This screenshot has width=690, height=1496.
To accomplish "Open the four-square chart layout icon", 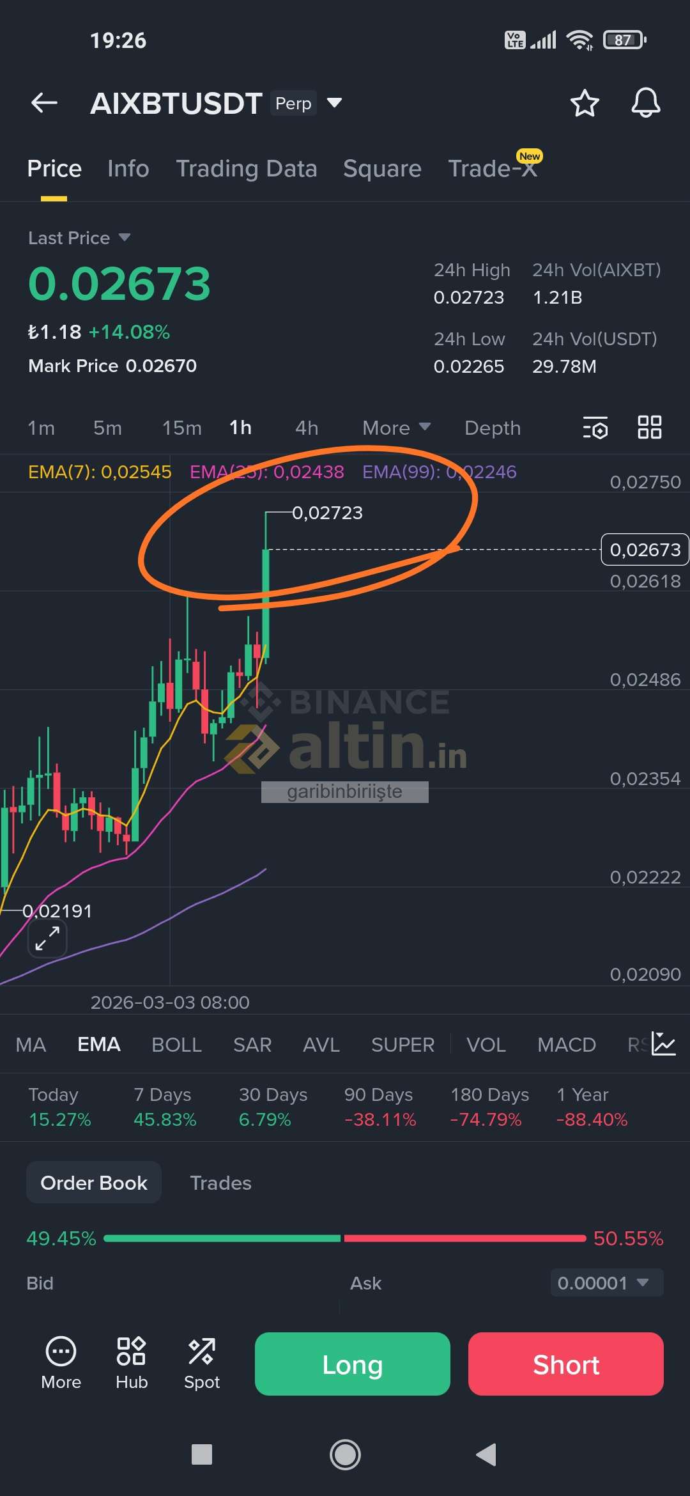I will click(649, 427).
